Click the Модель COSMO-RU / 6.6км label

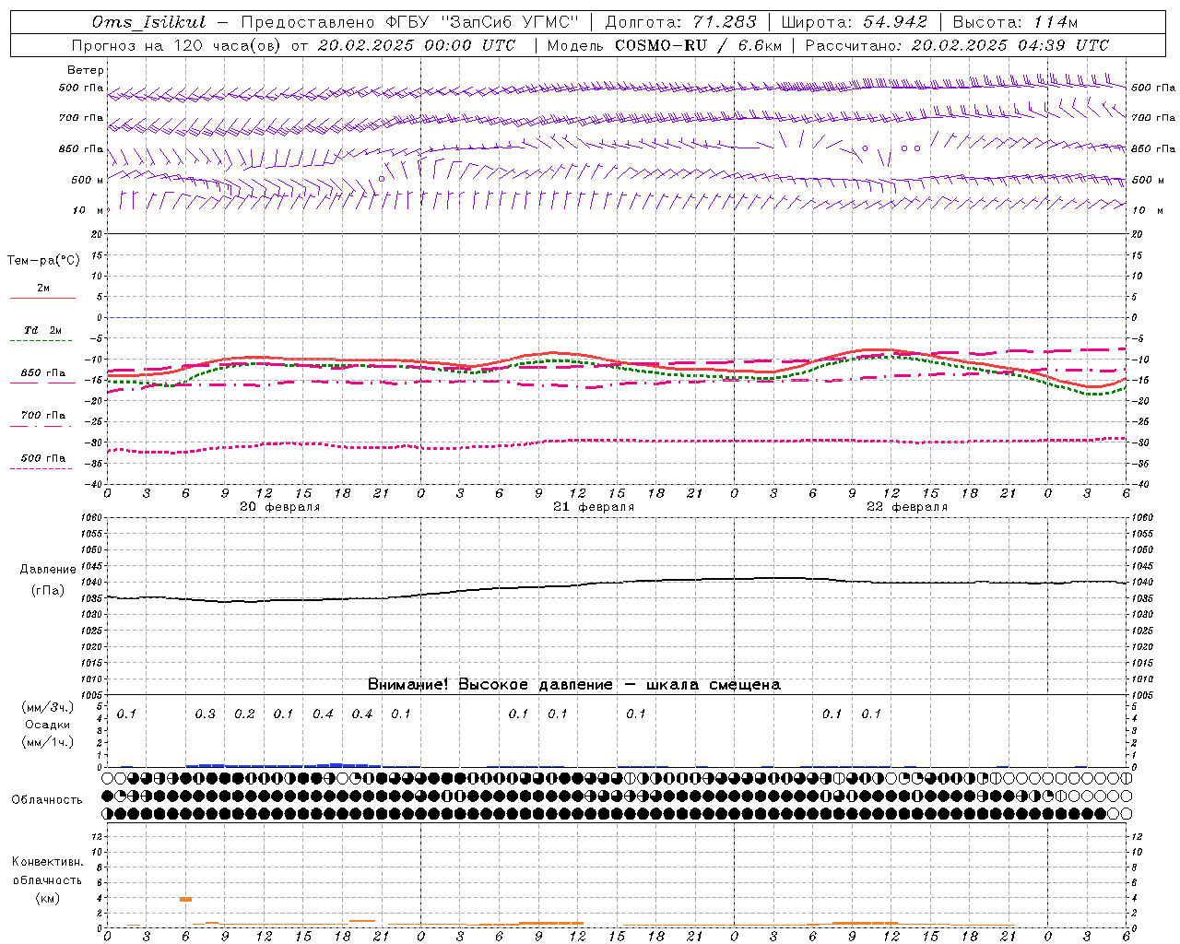tap(664, 45)
